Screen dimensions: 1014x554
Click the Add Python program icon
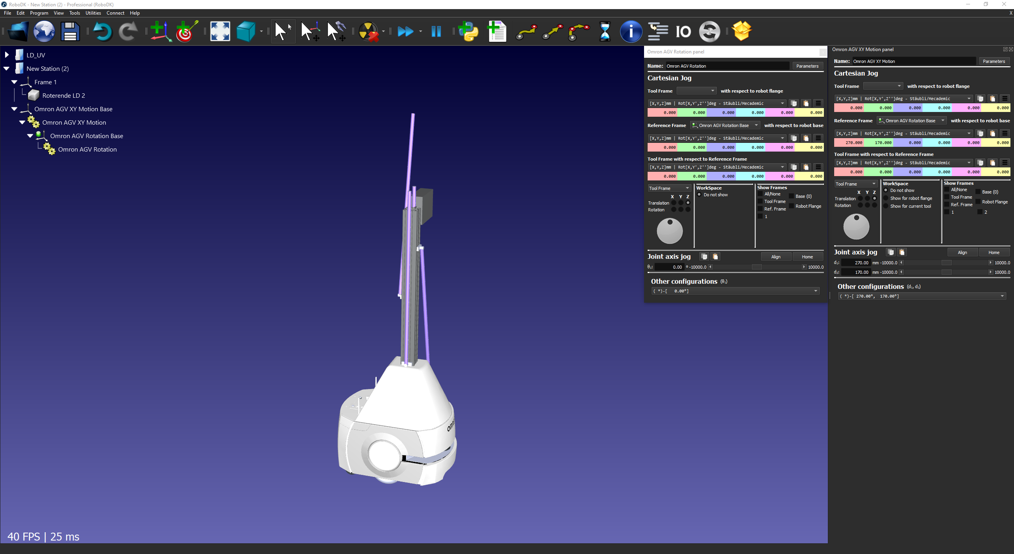[x=468, y=32]
